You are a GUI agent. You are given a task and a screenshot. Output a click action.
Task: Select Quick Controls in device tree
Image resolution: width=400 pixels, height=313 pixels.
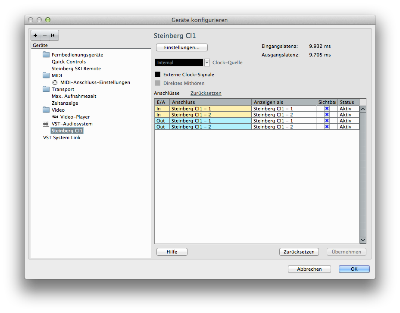click(69, 62)
